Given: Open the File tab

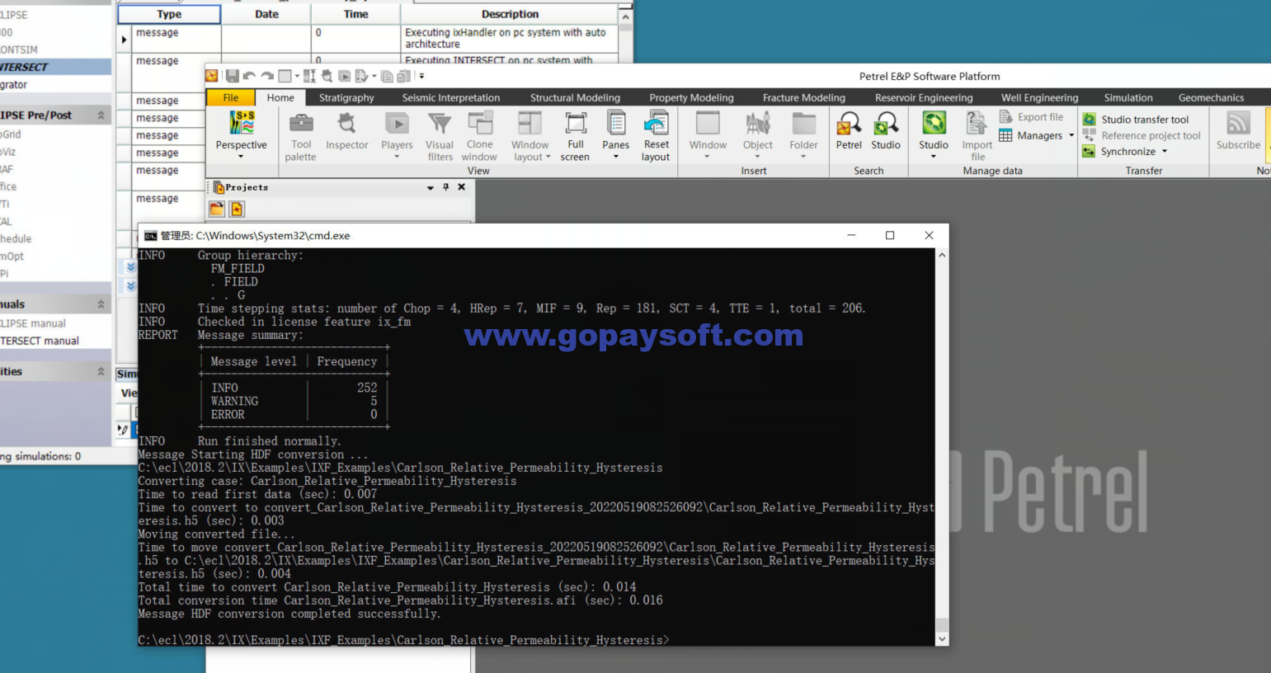Looking at the screenshot, I should tap(231, 97).
